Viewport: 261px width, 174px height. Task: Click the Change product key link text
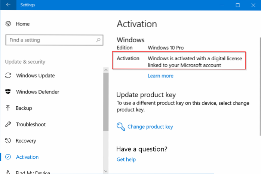click(150, 126)
